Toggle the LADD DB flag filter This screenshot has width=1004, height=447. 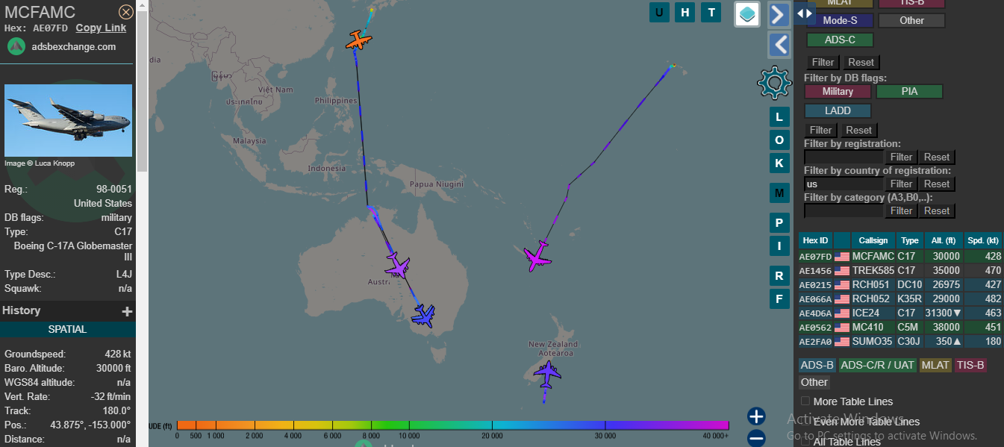coord(838,110)
